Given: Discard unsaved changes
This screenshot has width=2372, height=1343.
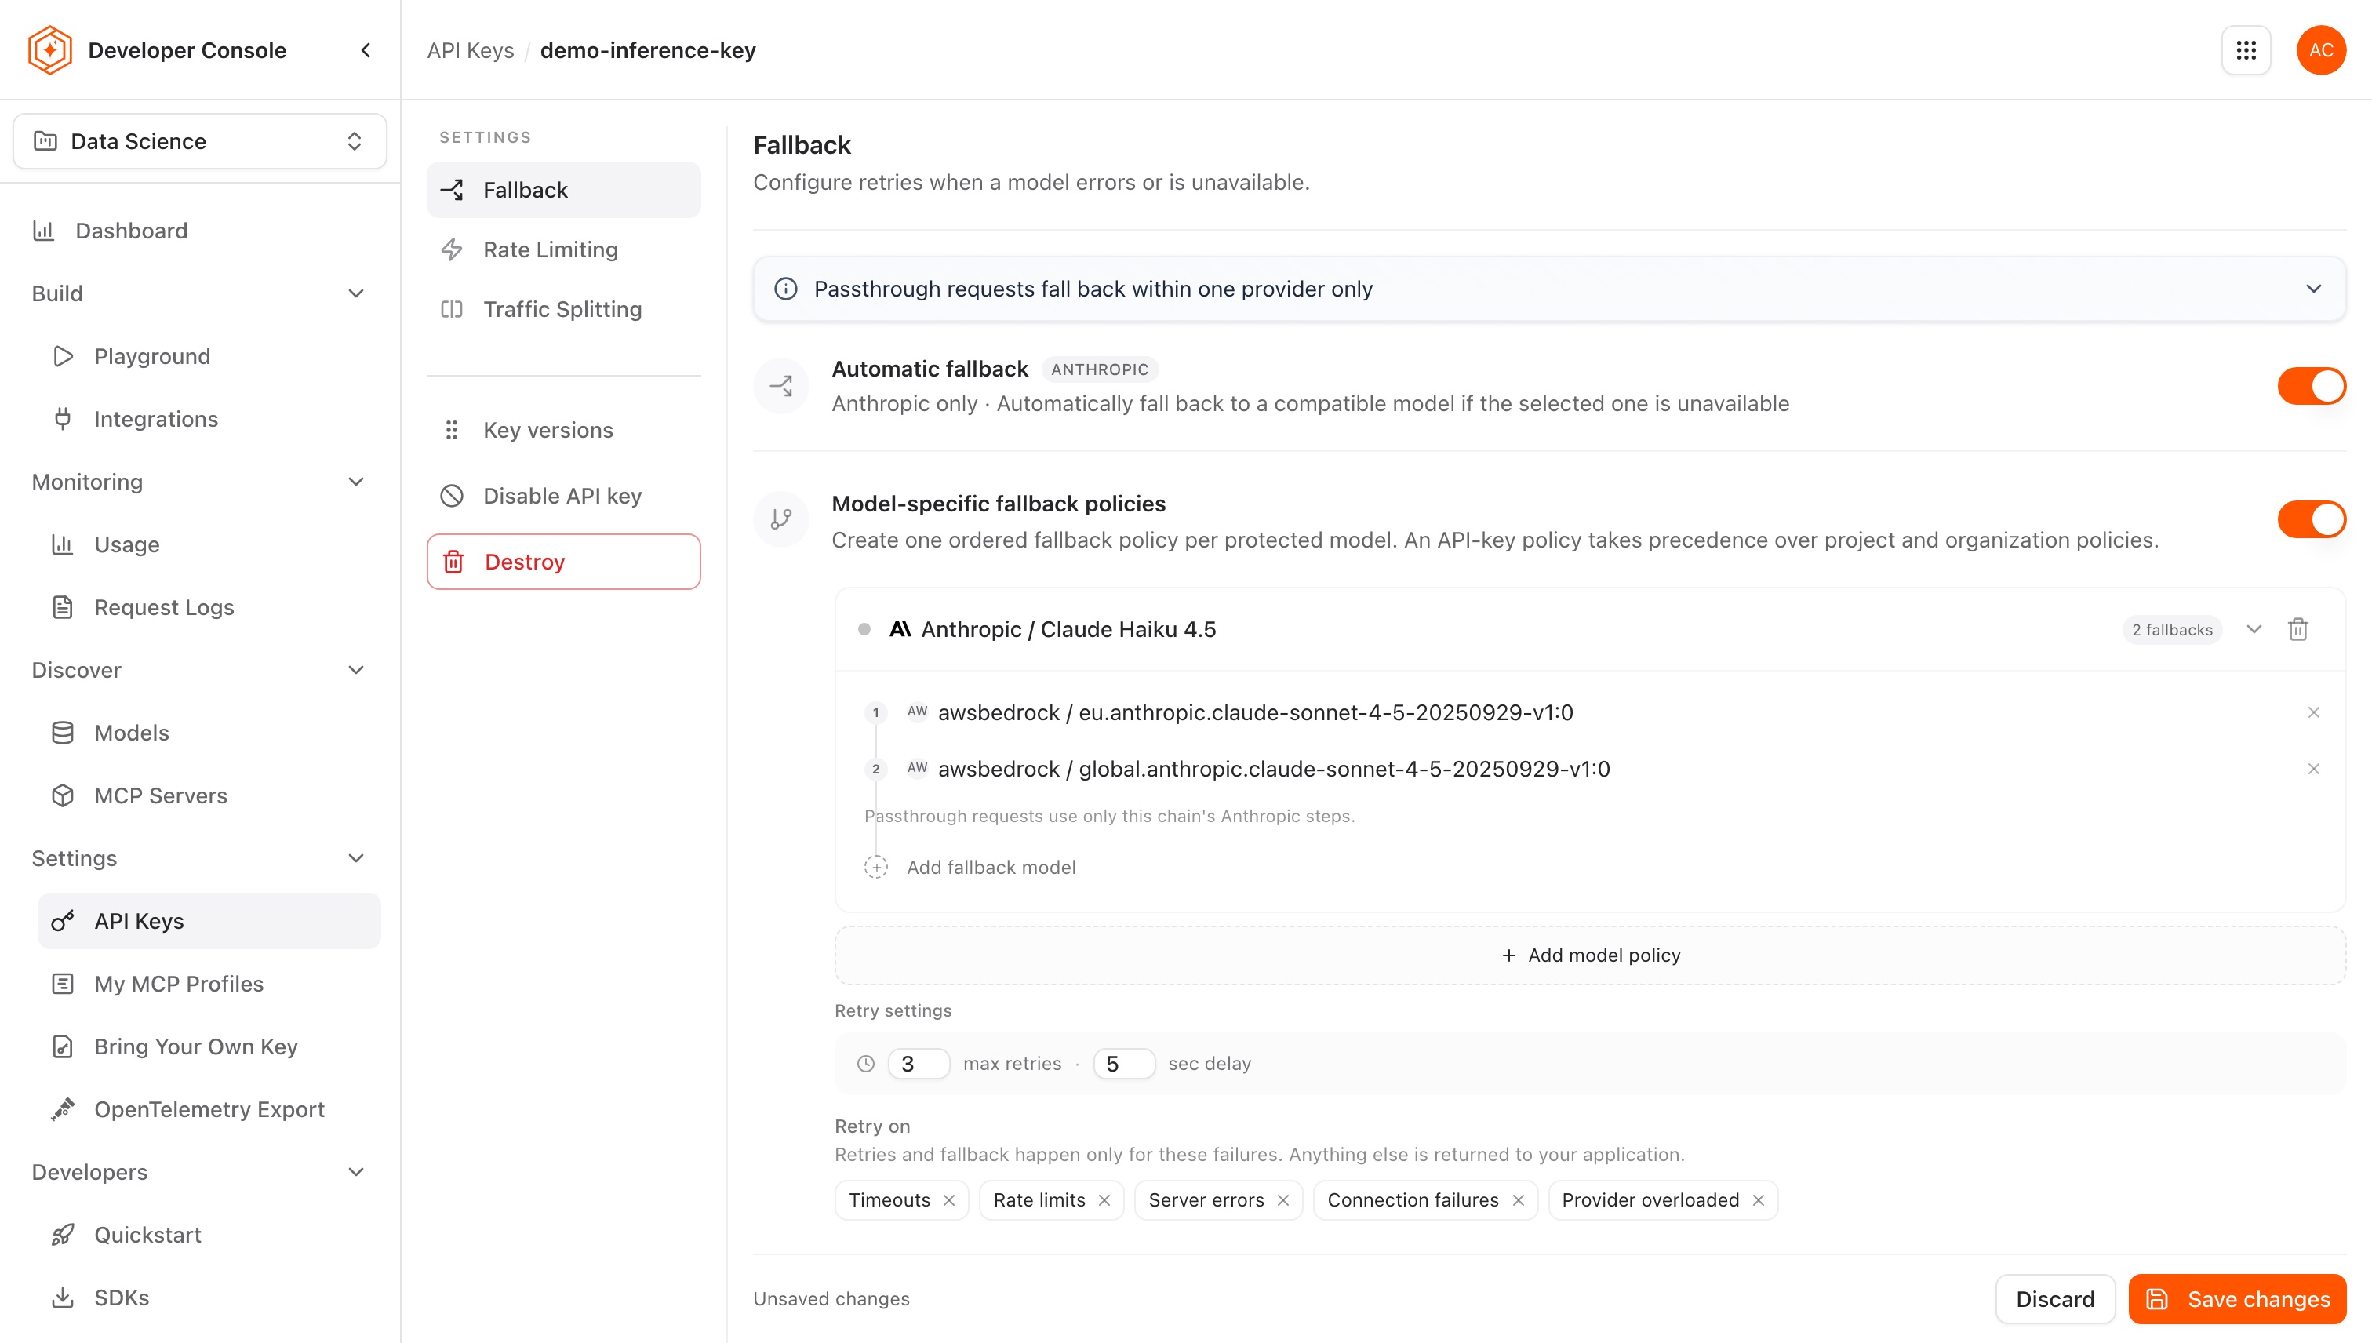Looking at the screenshot, I should [x=2055, y=1299].
